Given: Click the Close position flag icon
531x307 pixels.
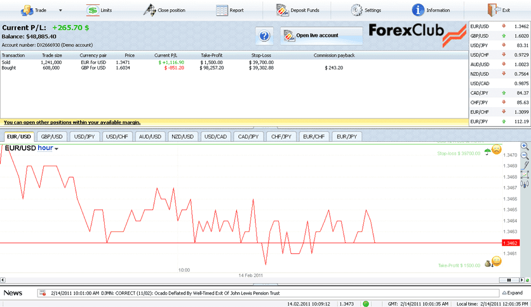Looking at the screenshot, I should [149, 10].
